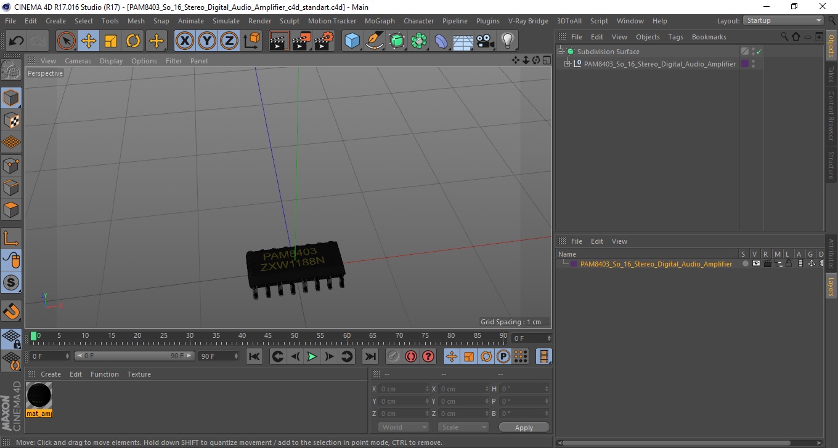838x448 pixels.
Task: Click PAM8403 object layer color square
Action: point(744,64)
